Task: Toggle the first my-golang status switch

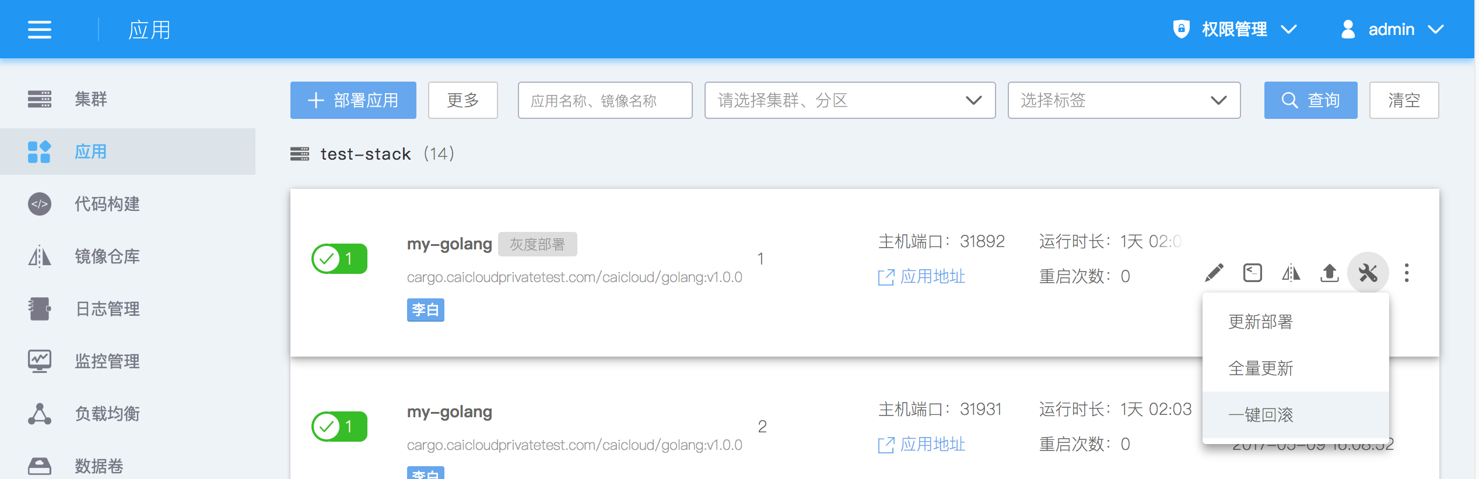Action: point(339,259)
